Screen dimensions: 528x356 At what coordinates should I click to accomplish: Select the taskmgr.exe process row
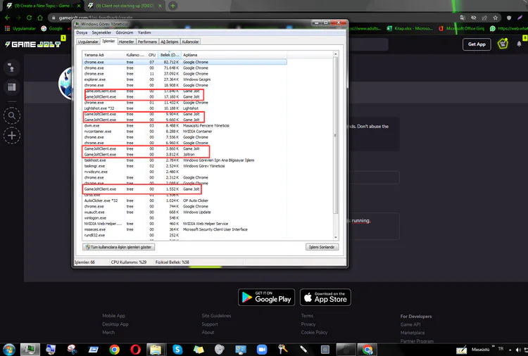click(x=184, y=166)
